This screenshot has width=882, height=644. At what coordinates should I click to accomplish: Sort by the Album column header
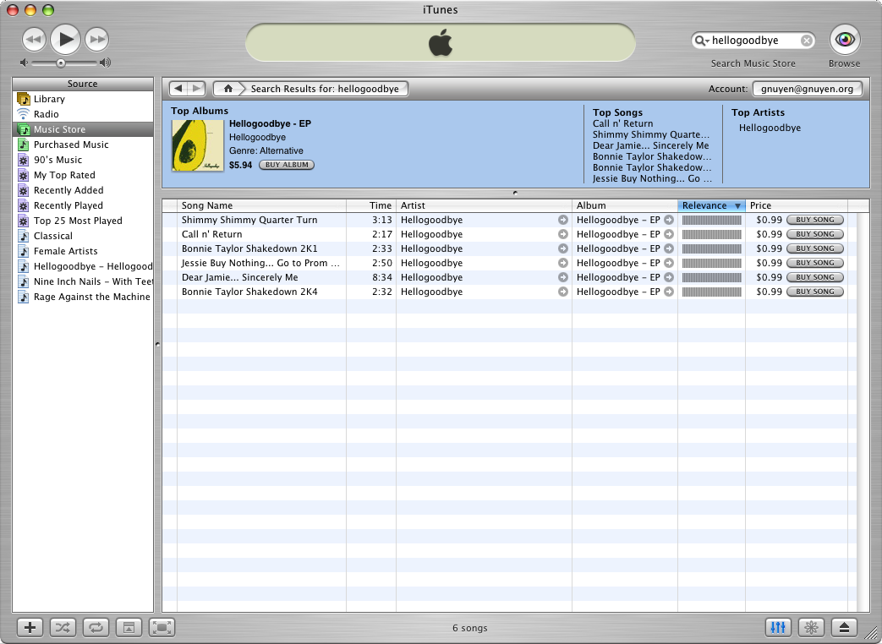pyautogui.click(x=625, y=205)
